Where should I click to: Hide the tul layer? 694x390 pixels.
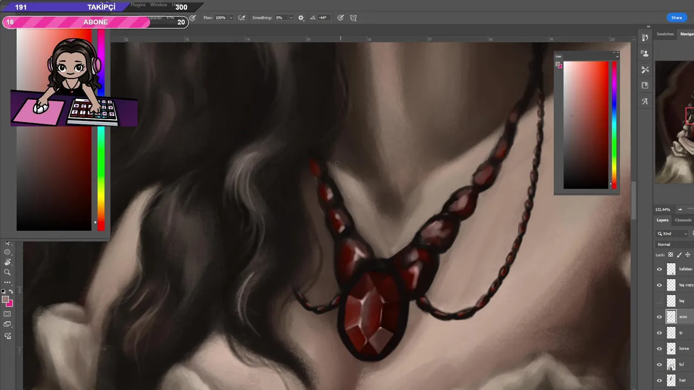coord(659,365)
